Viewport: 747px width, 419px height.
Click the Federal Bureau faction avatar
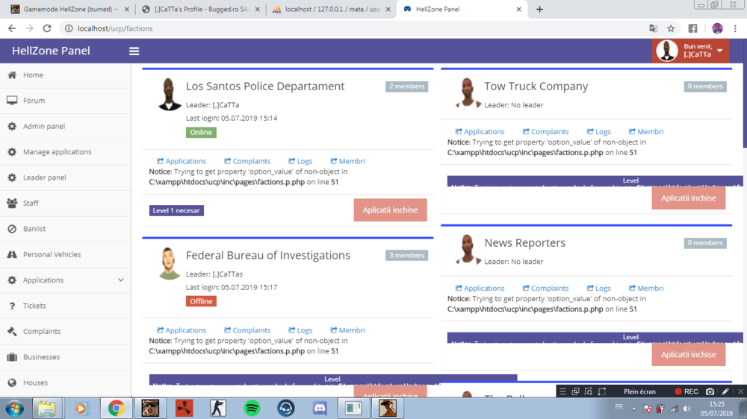169,263
